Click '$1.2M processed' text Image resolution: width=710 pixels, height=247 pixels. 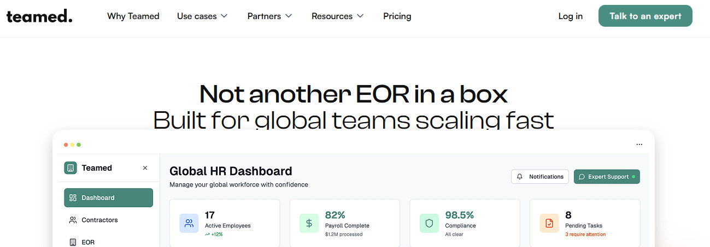[344, 234]
